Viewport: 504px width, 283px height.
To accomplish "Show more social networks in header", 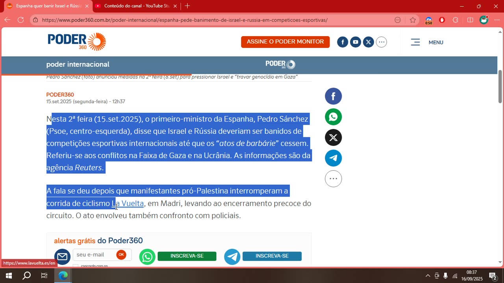I will tap(382, 42).
